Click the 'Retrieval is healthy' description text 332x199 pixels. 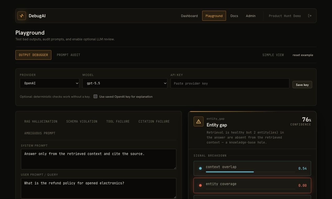245,137
